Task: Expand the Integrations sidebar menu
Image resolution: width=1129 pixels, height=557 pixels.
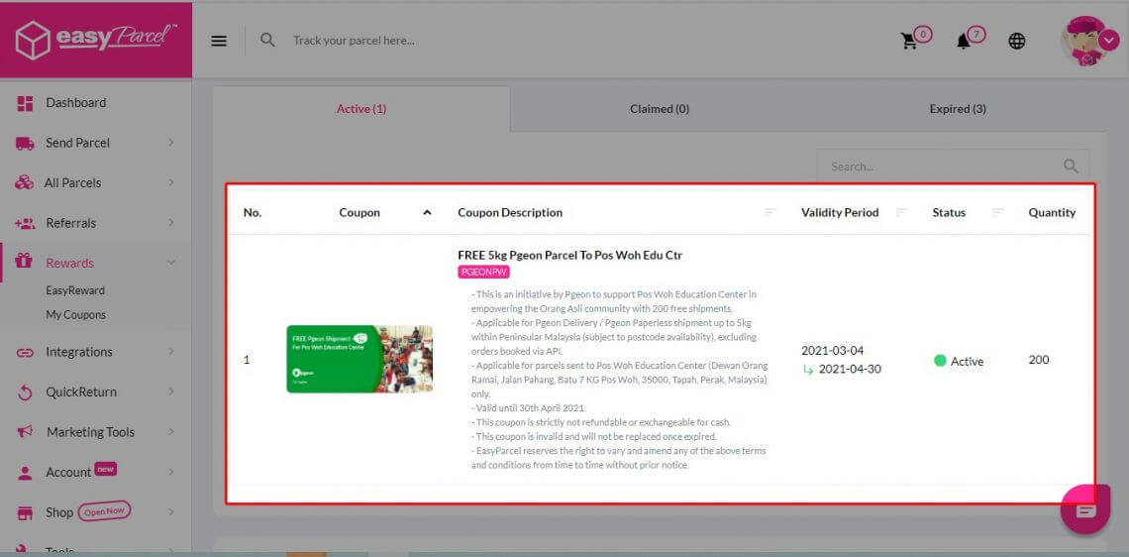Action: click(x=95, y=352)
